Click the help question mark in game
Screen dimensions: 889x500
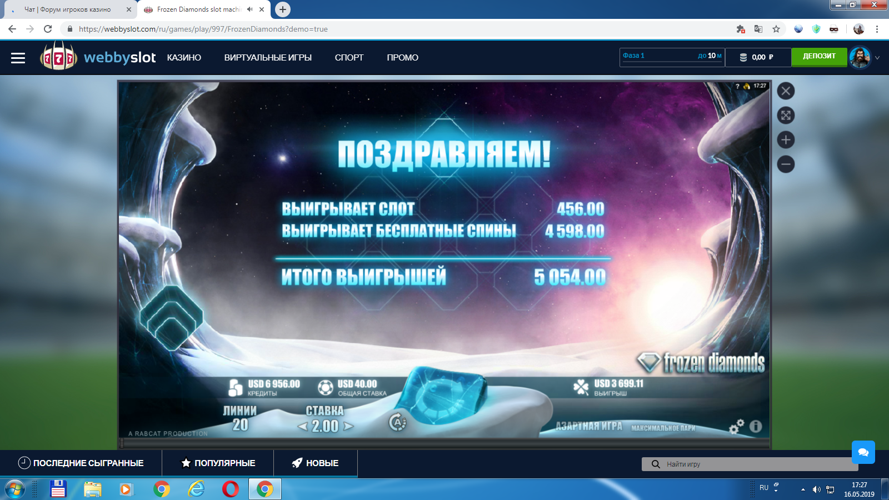[x=737, y=86]
